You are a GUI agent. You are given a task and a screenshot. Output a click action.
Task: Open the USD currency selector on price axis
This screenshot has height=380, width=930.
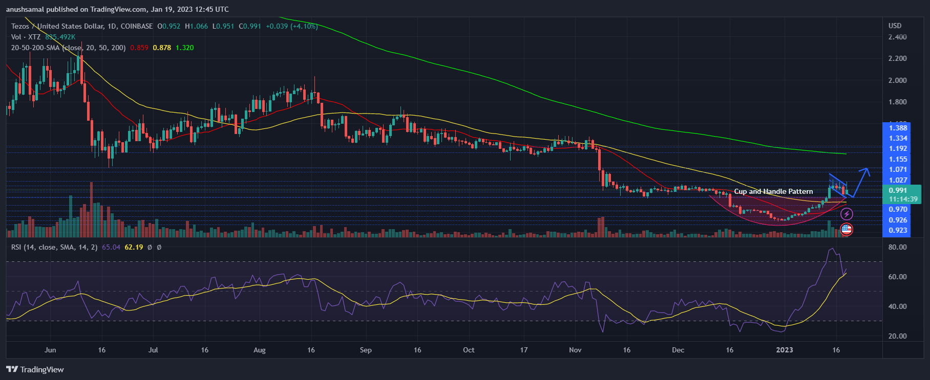coord(895,26)
